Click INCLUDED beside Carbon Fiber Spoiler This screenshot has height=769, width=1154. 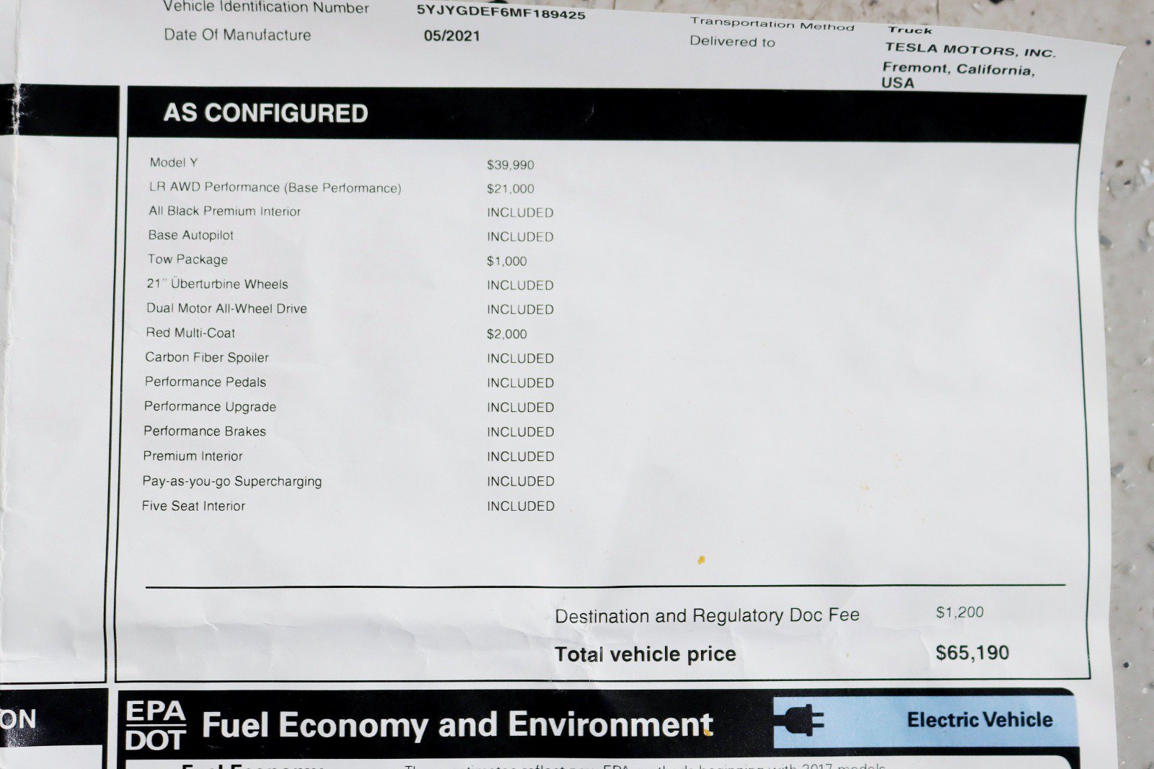(x=520, y=359)
